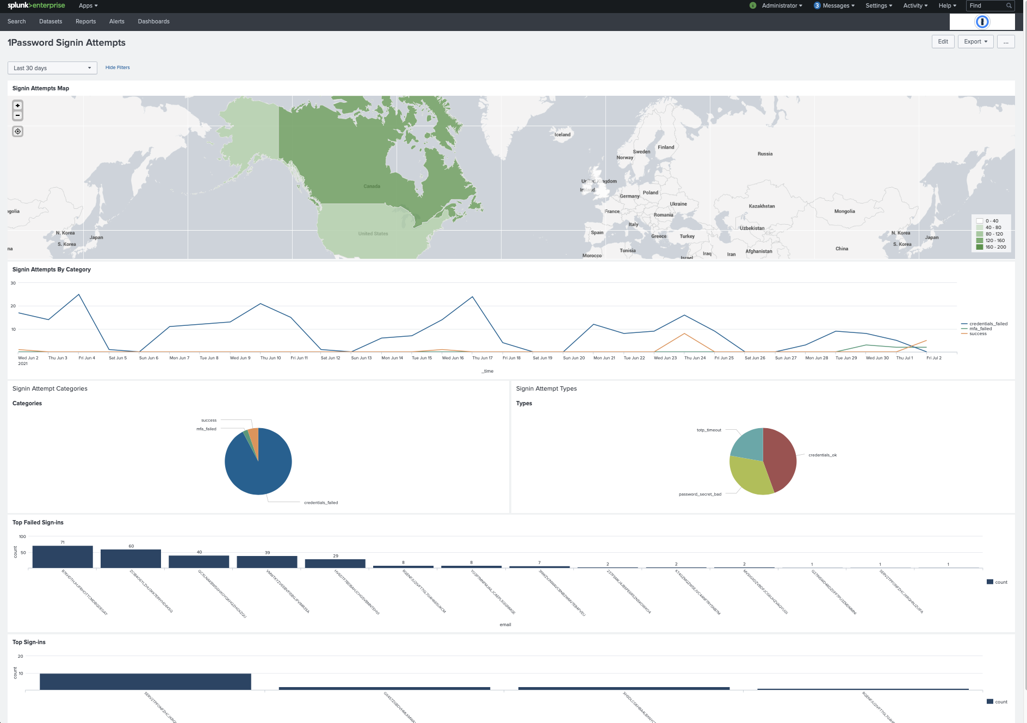The height and width of the screenshot is (723, 1027).
Task: Click the bar labeled 71 in failed sign-ins
Action: [63, 557]
